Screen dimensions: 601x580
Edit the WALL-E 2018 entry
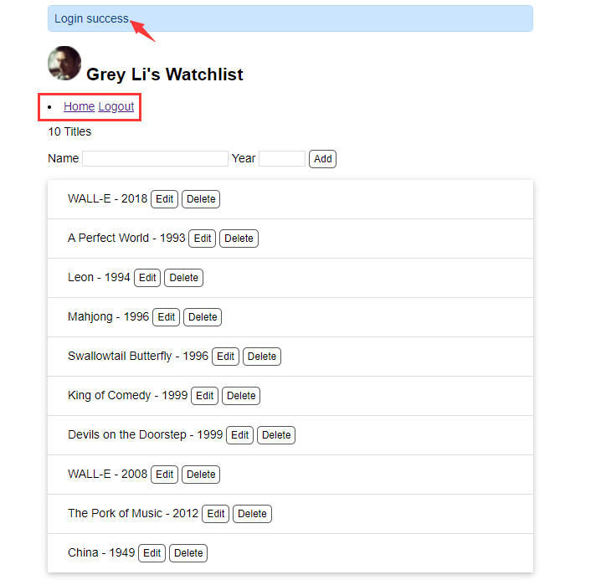(x=165, y=199)
